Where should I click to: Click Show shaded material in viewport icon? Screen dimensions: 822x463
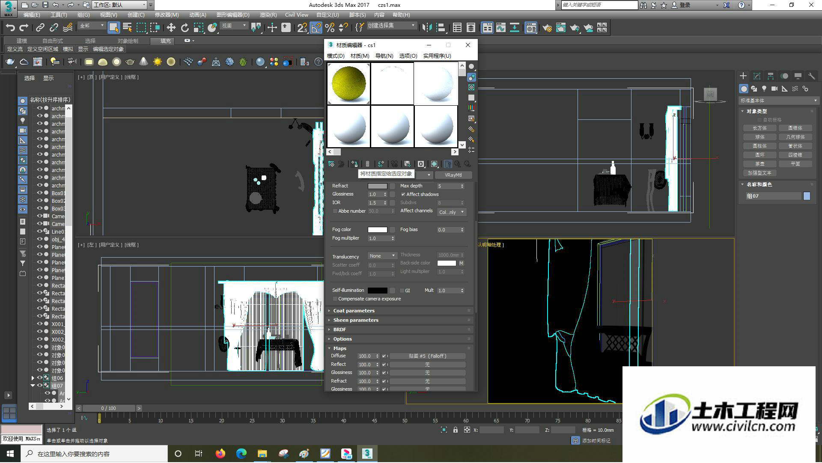click(434, 164)
